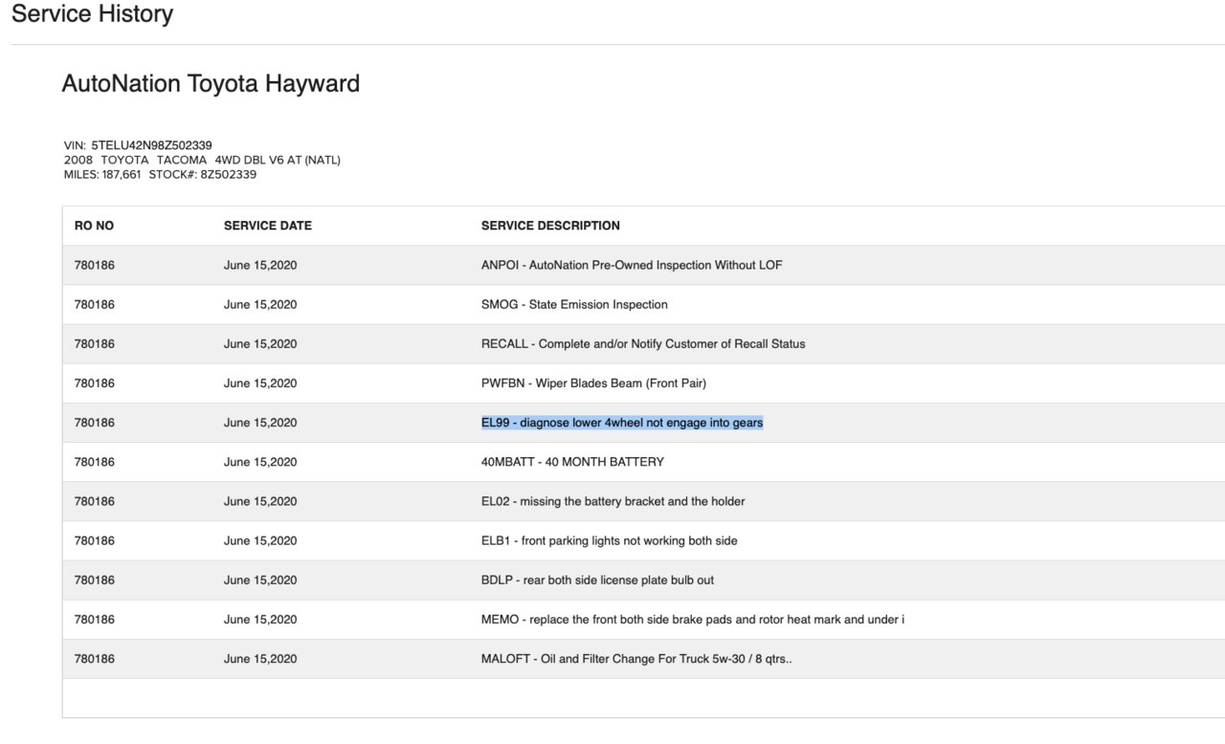Click RO number 780186 in SMOG row
Viewport: 1225px width, 744px height.
(x=95, y=304)
